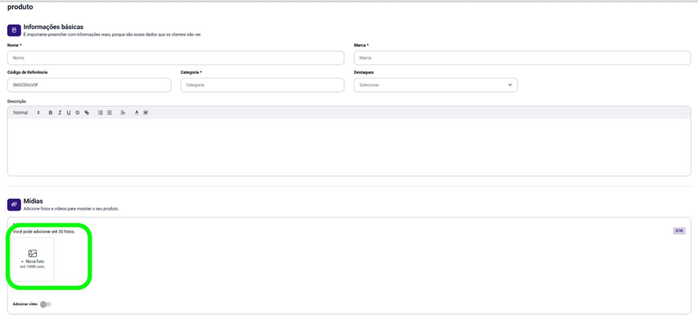Focus the Marca input field

pyautogui.click(x=522, y=58)
